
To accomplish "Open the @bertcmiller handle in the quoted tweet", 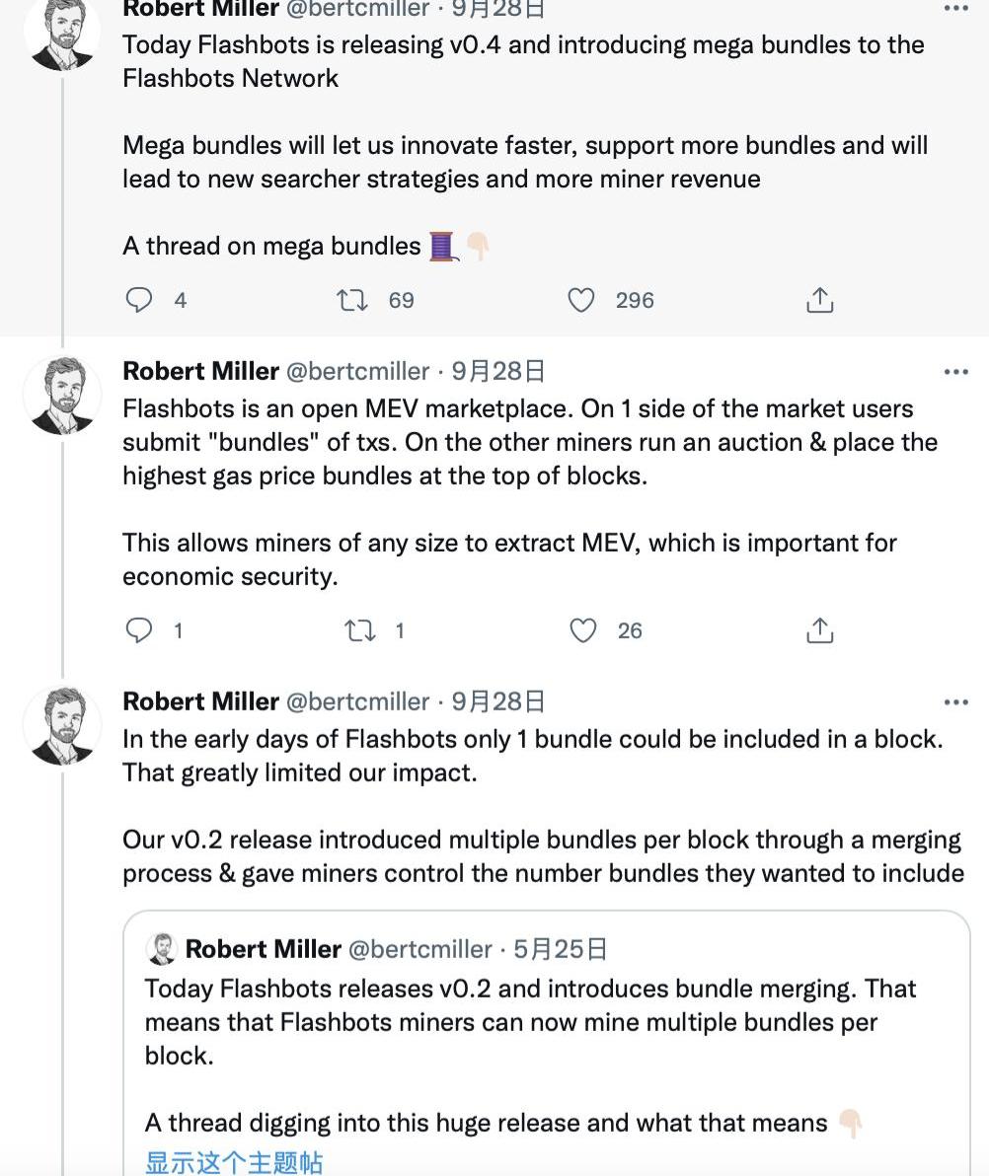I will click(419, 949).
